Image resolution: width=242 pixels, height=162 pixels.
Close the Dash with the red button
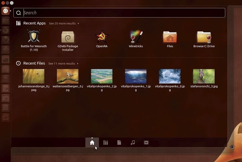click(3, 3)
